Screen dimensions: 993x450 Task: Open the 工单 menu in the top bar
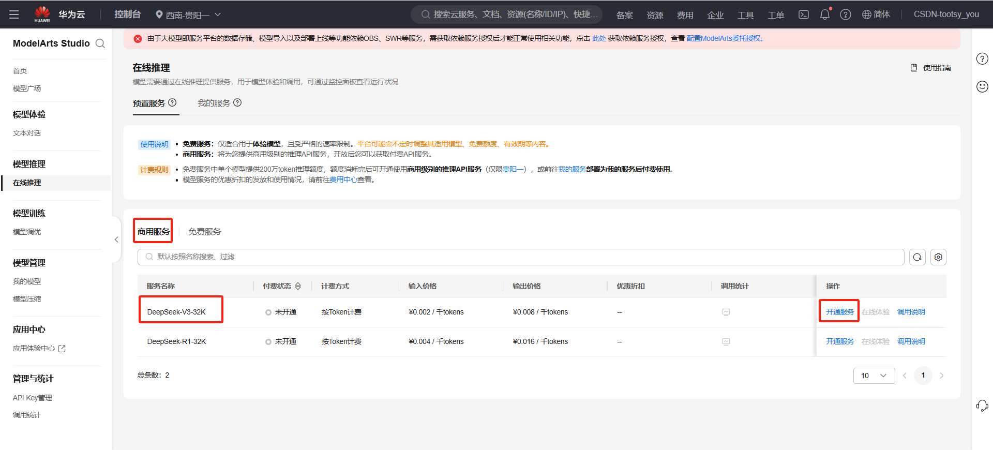click(x=776, y=15)
